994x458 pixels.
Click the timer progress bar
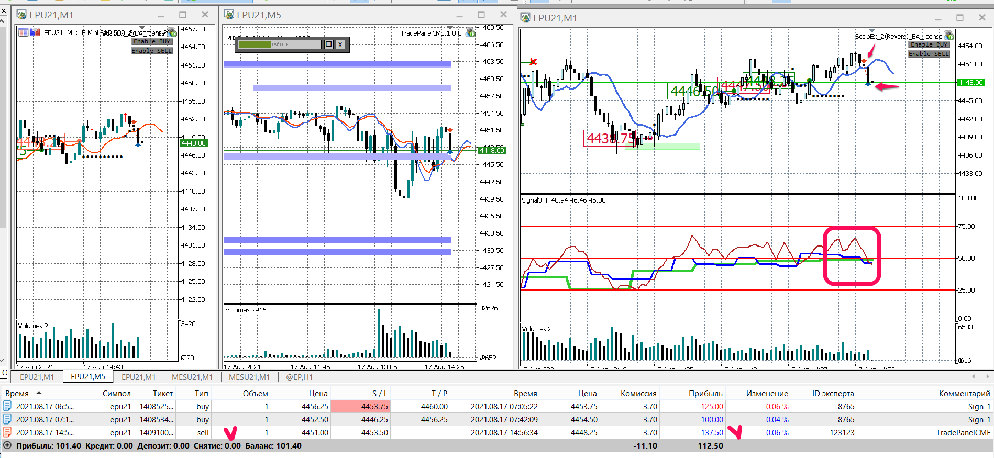280,44
